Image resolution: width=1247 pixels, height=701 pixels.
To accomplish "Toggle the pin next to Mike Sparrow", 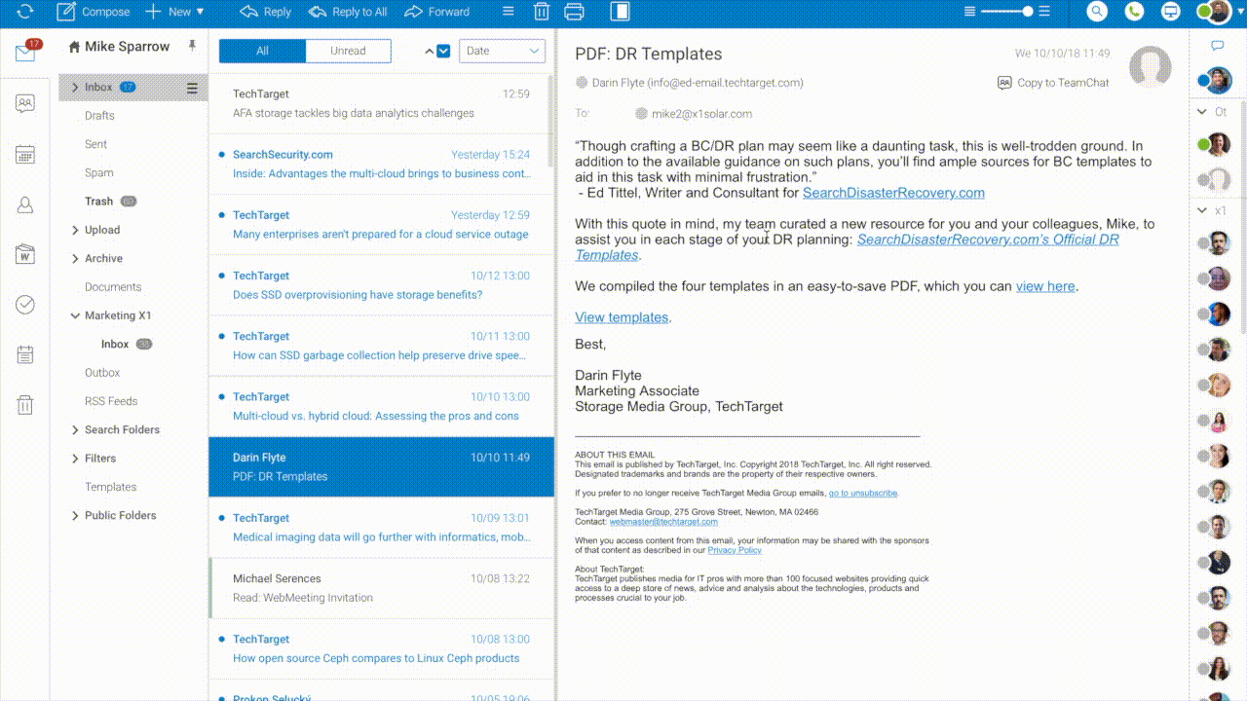I will 192,46.
